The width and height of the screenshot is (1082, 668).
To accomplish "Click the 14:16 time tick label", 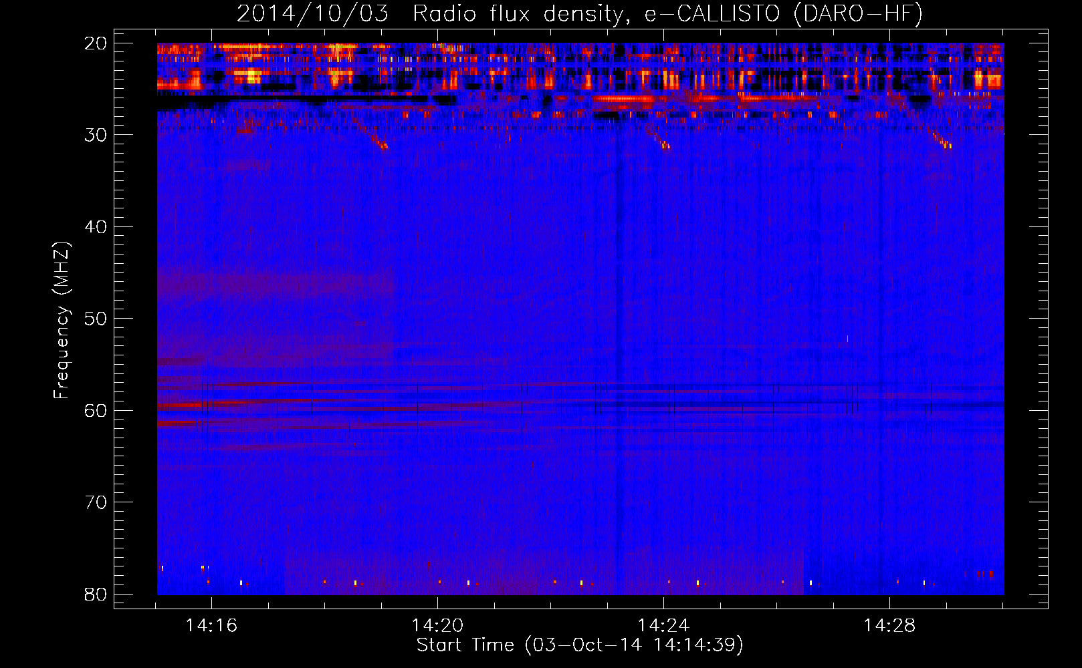I will [x=211, y=626].
